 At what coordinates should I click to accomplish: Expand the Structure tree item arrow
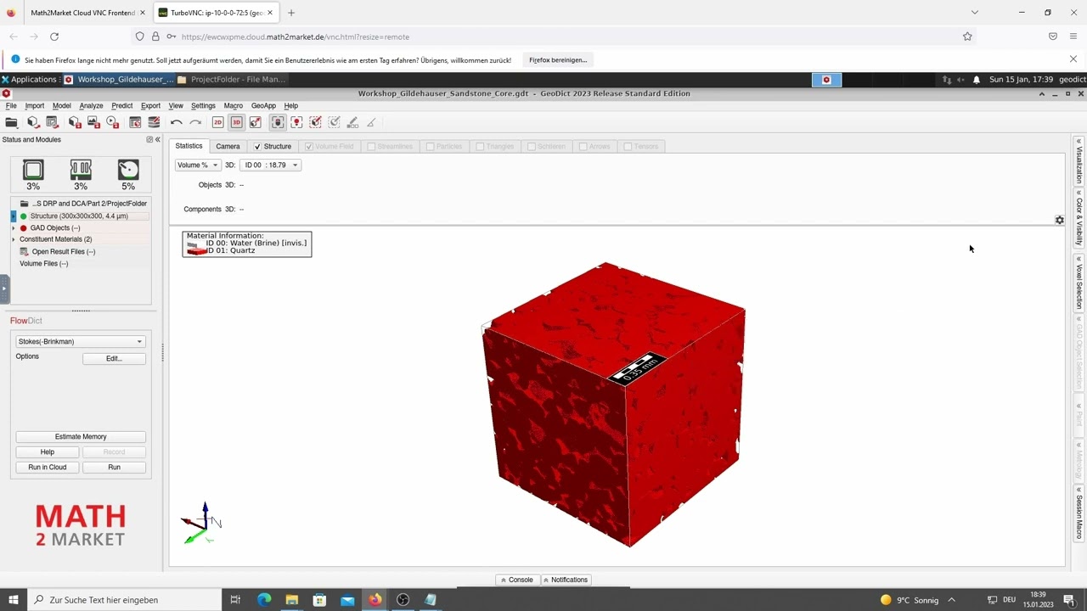(x=14, y=216)
